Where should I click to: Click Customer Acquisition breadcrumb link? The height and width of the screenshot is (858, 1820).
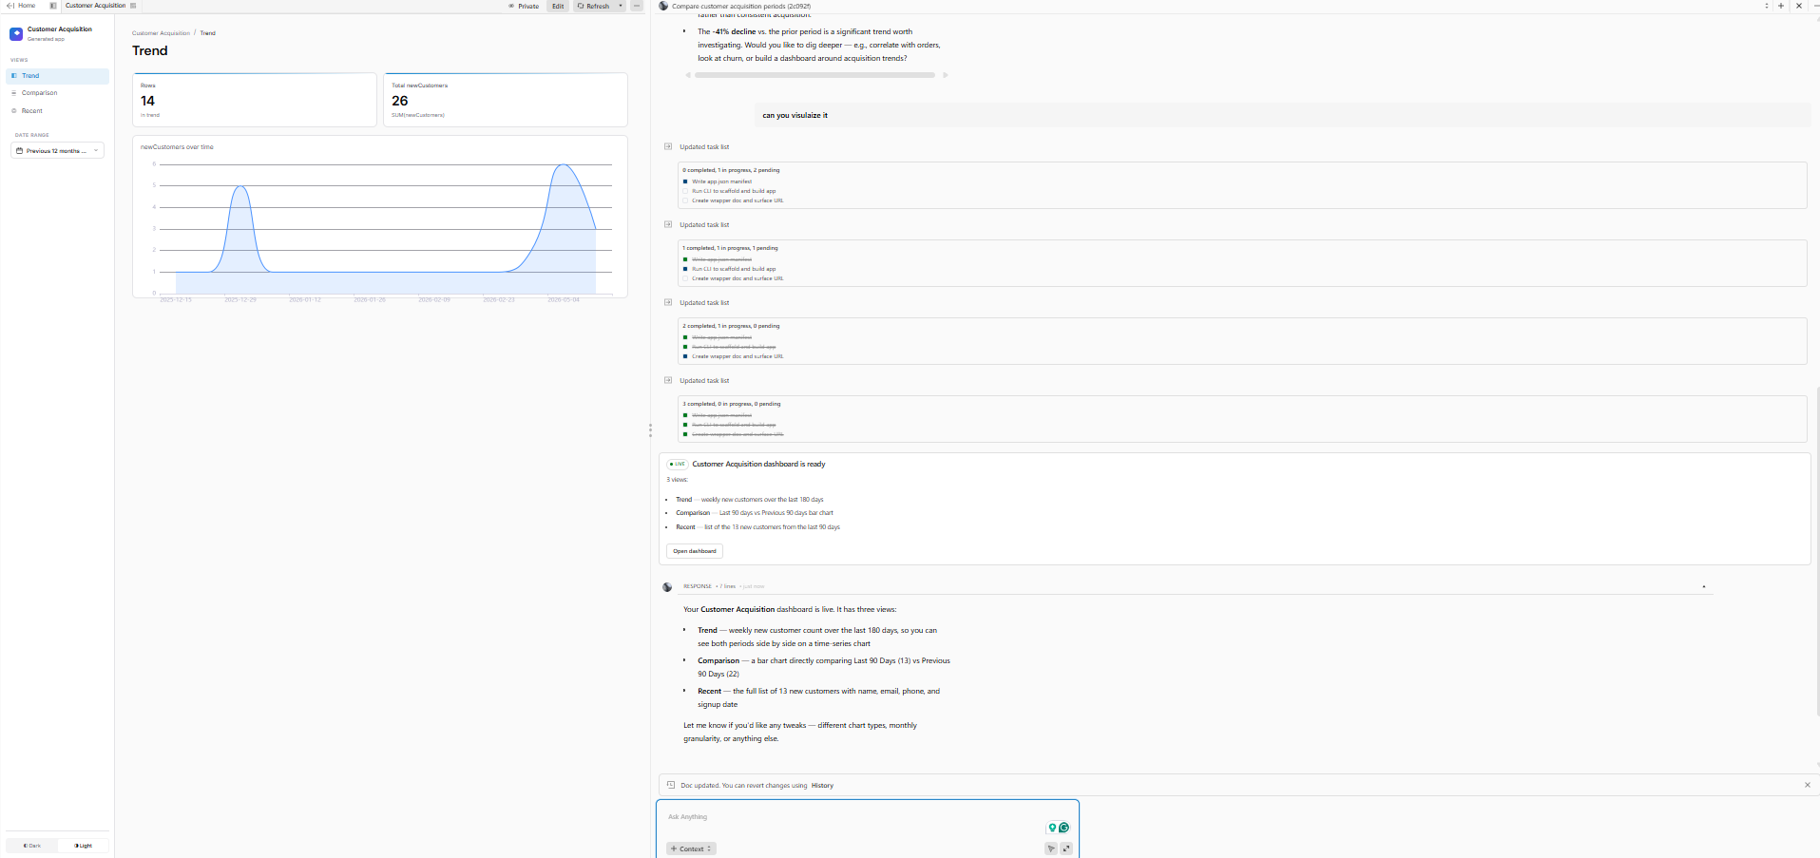point(161,33)
